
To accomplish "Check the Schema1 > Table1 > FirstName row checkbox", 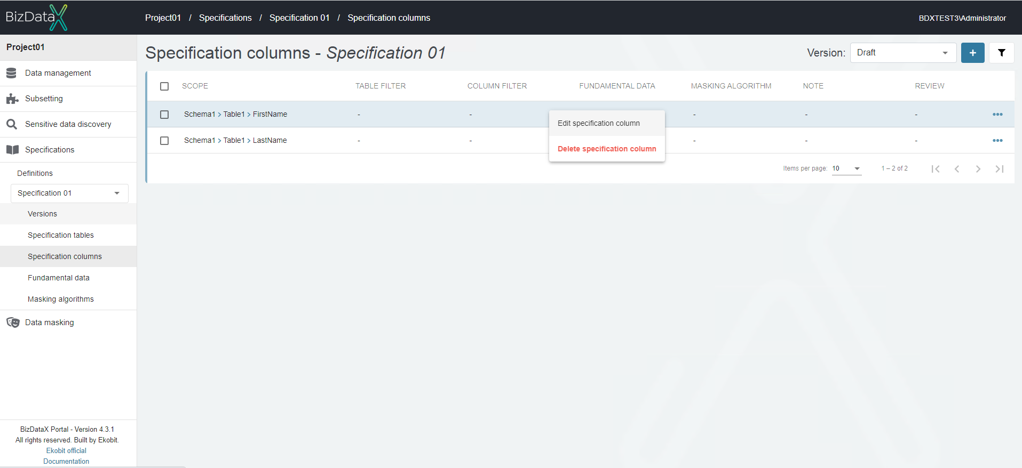I will (164, 115).
